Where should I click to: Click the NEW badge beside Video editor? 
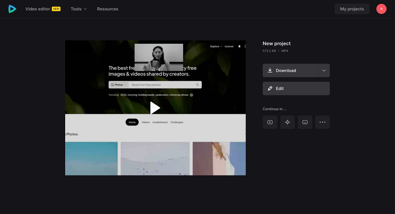(56, 9)
